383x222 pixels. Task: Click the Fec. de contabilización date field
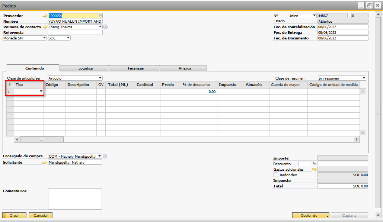[x=343, y=27]
